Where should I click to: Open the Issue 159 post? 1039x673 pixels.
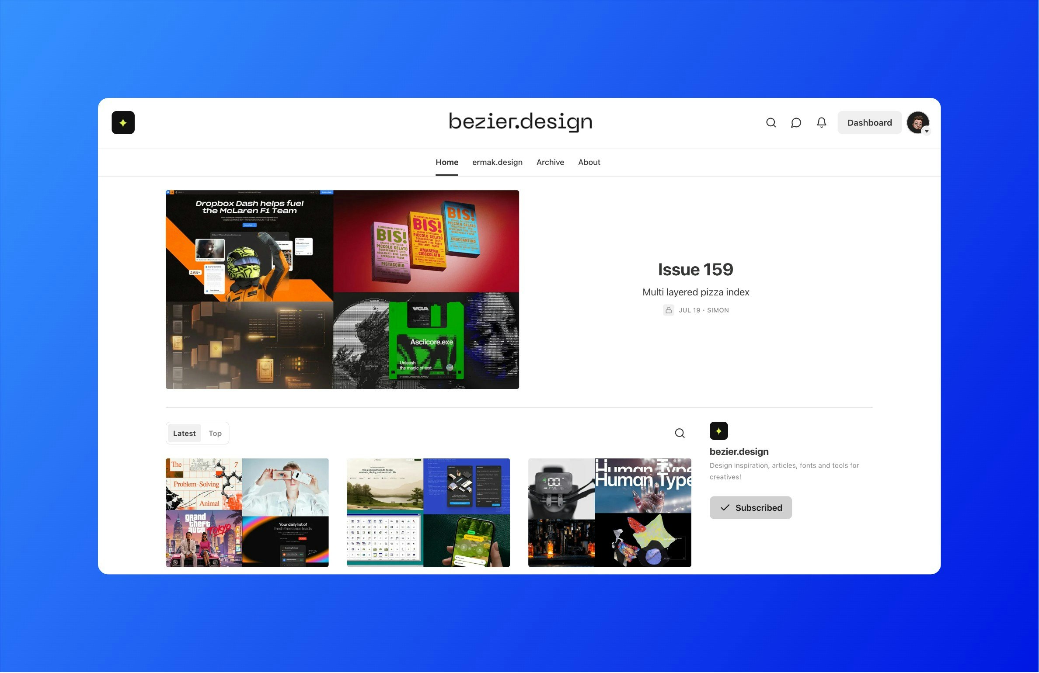point(695,269)
